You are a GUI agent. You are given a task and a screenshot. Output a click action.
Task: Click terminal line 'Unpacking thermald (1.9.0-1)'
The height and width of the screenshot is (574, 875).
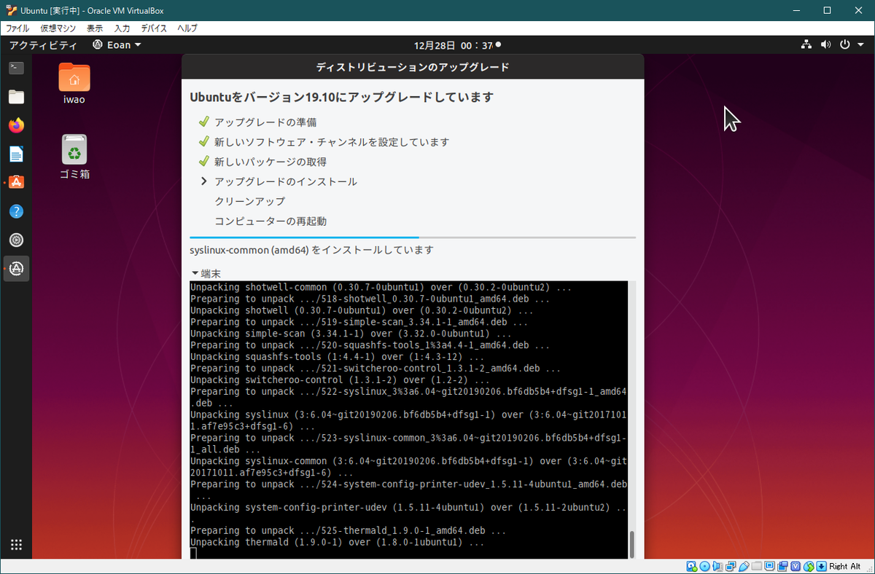click(338, 543)
